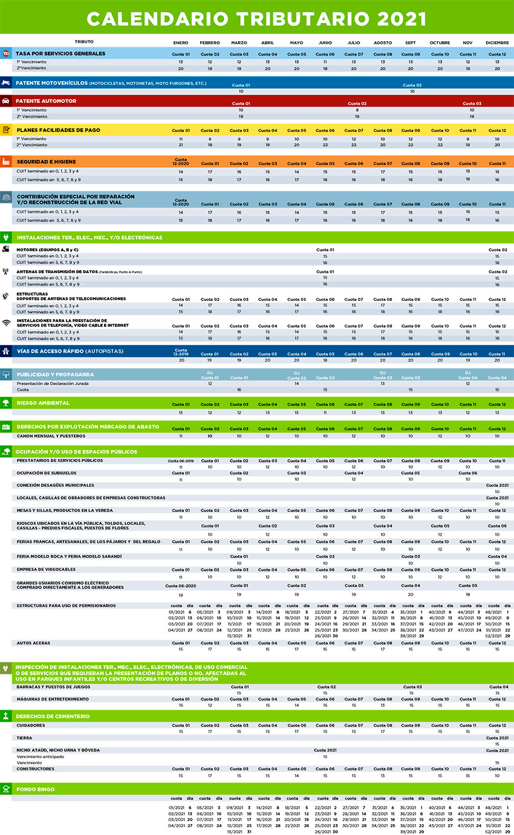The image size is (514, 835).
Task: Click the Conexión Desagües Municipales row label
Action: coord(56,485)
